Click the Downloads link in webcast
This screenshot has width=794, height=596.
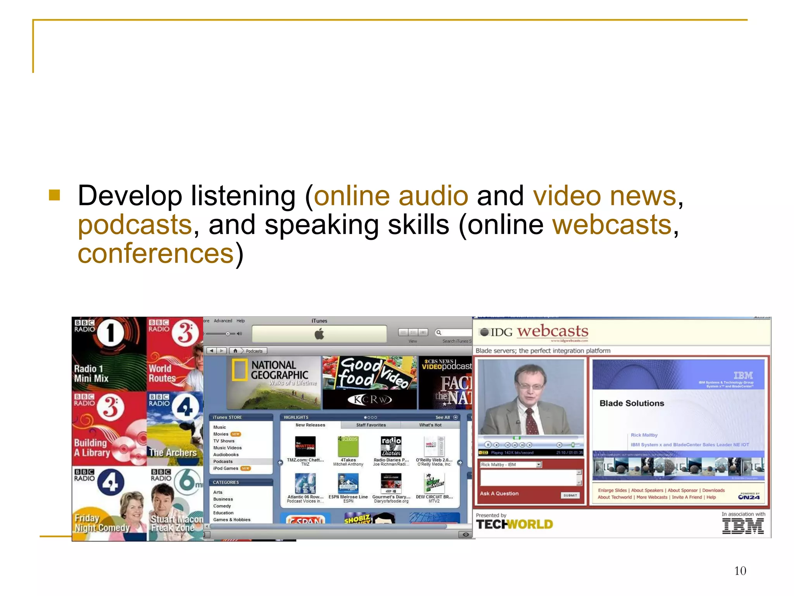(x=713, y=490)
